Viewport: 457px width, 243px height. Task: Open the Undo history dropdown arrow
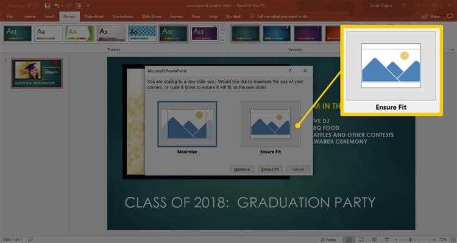[x=62, y=6]
